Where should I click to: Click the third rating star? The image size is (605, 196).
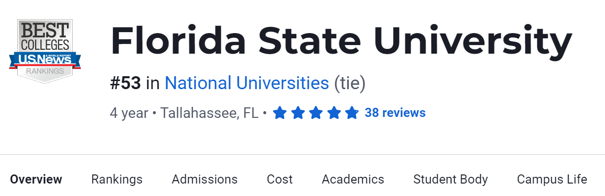tap(315, 113)
